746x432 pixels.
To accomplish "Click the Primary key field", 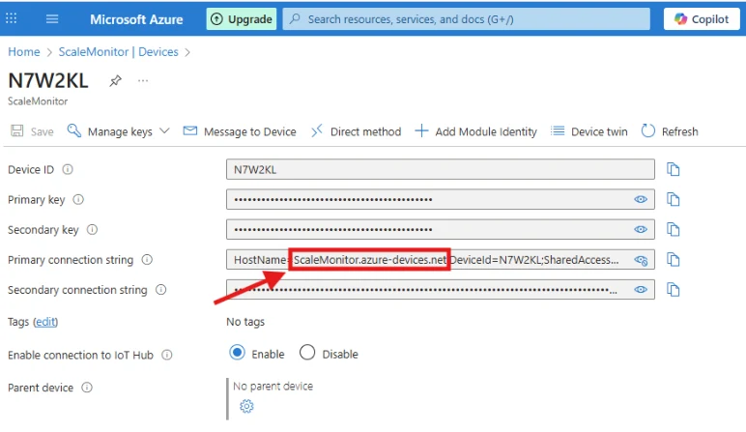I will pos(440,199).
